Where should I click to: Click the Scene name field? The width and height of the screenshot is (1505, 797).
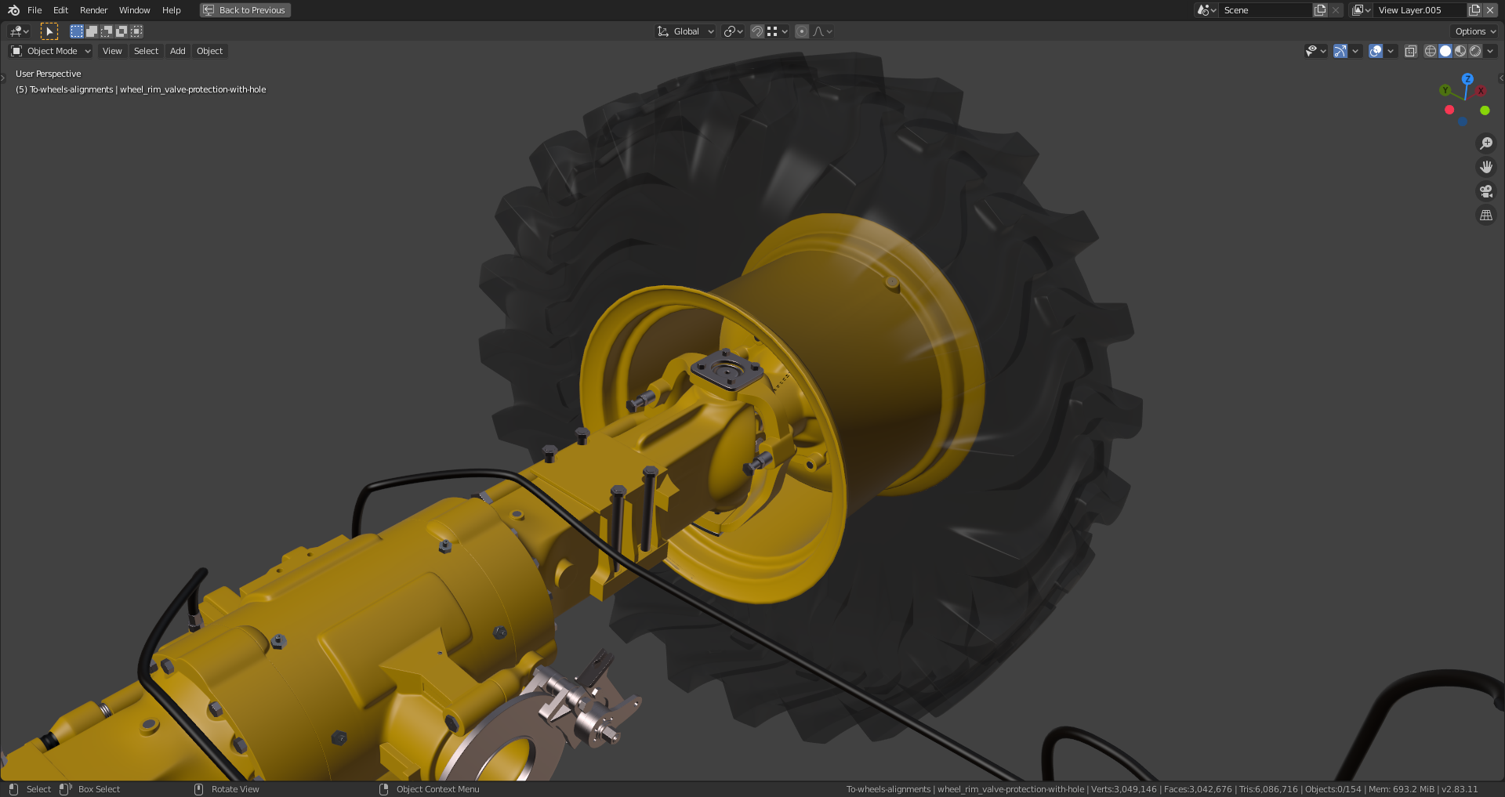[x=1266, y=10]
